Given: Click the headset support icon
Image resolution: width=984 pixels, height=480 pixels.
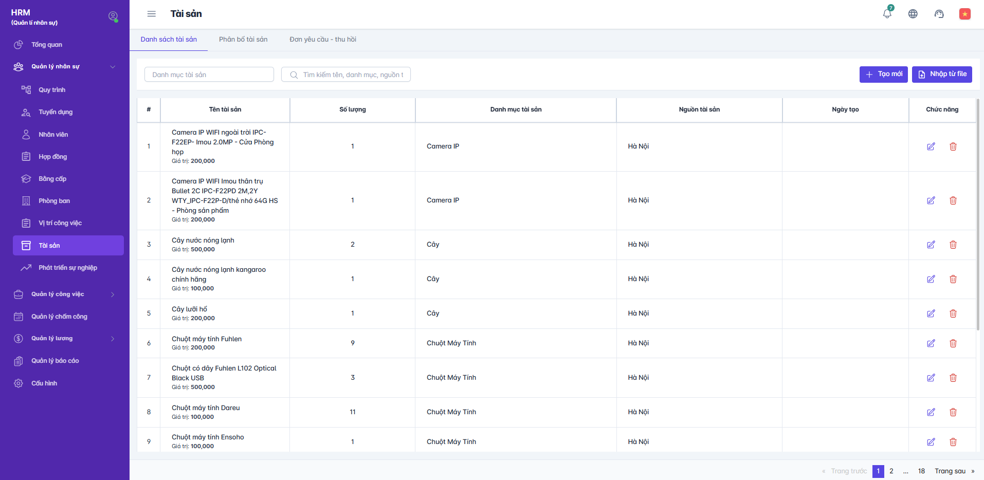Looking at the screenshot, I should coord(939,14).
